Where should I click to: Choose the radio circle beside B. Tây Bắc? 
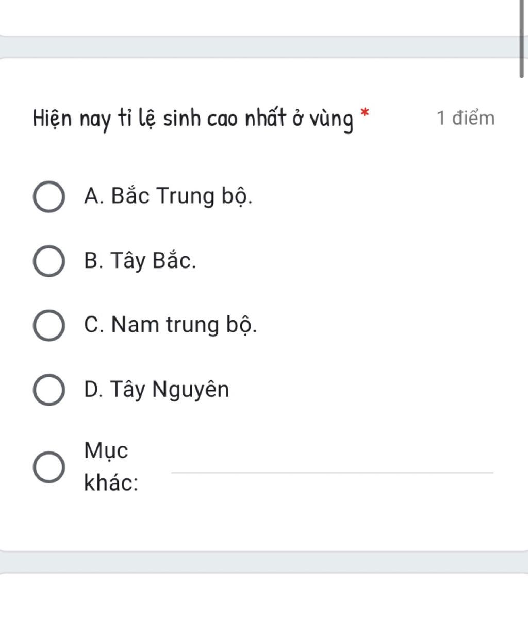pyautogui.click(x=49, y=261)
